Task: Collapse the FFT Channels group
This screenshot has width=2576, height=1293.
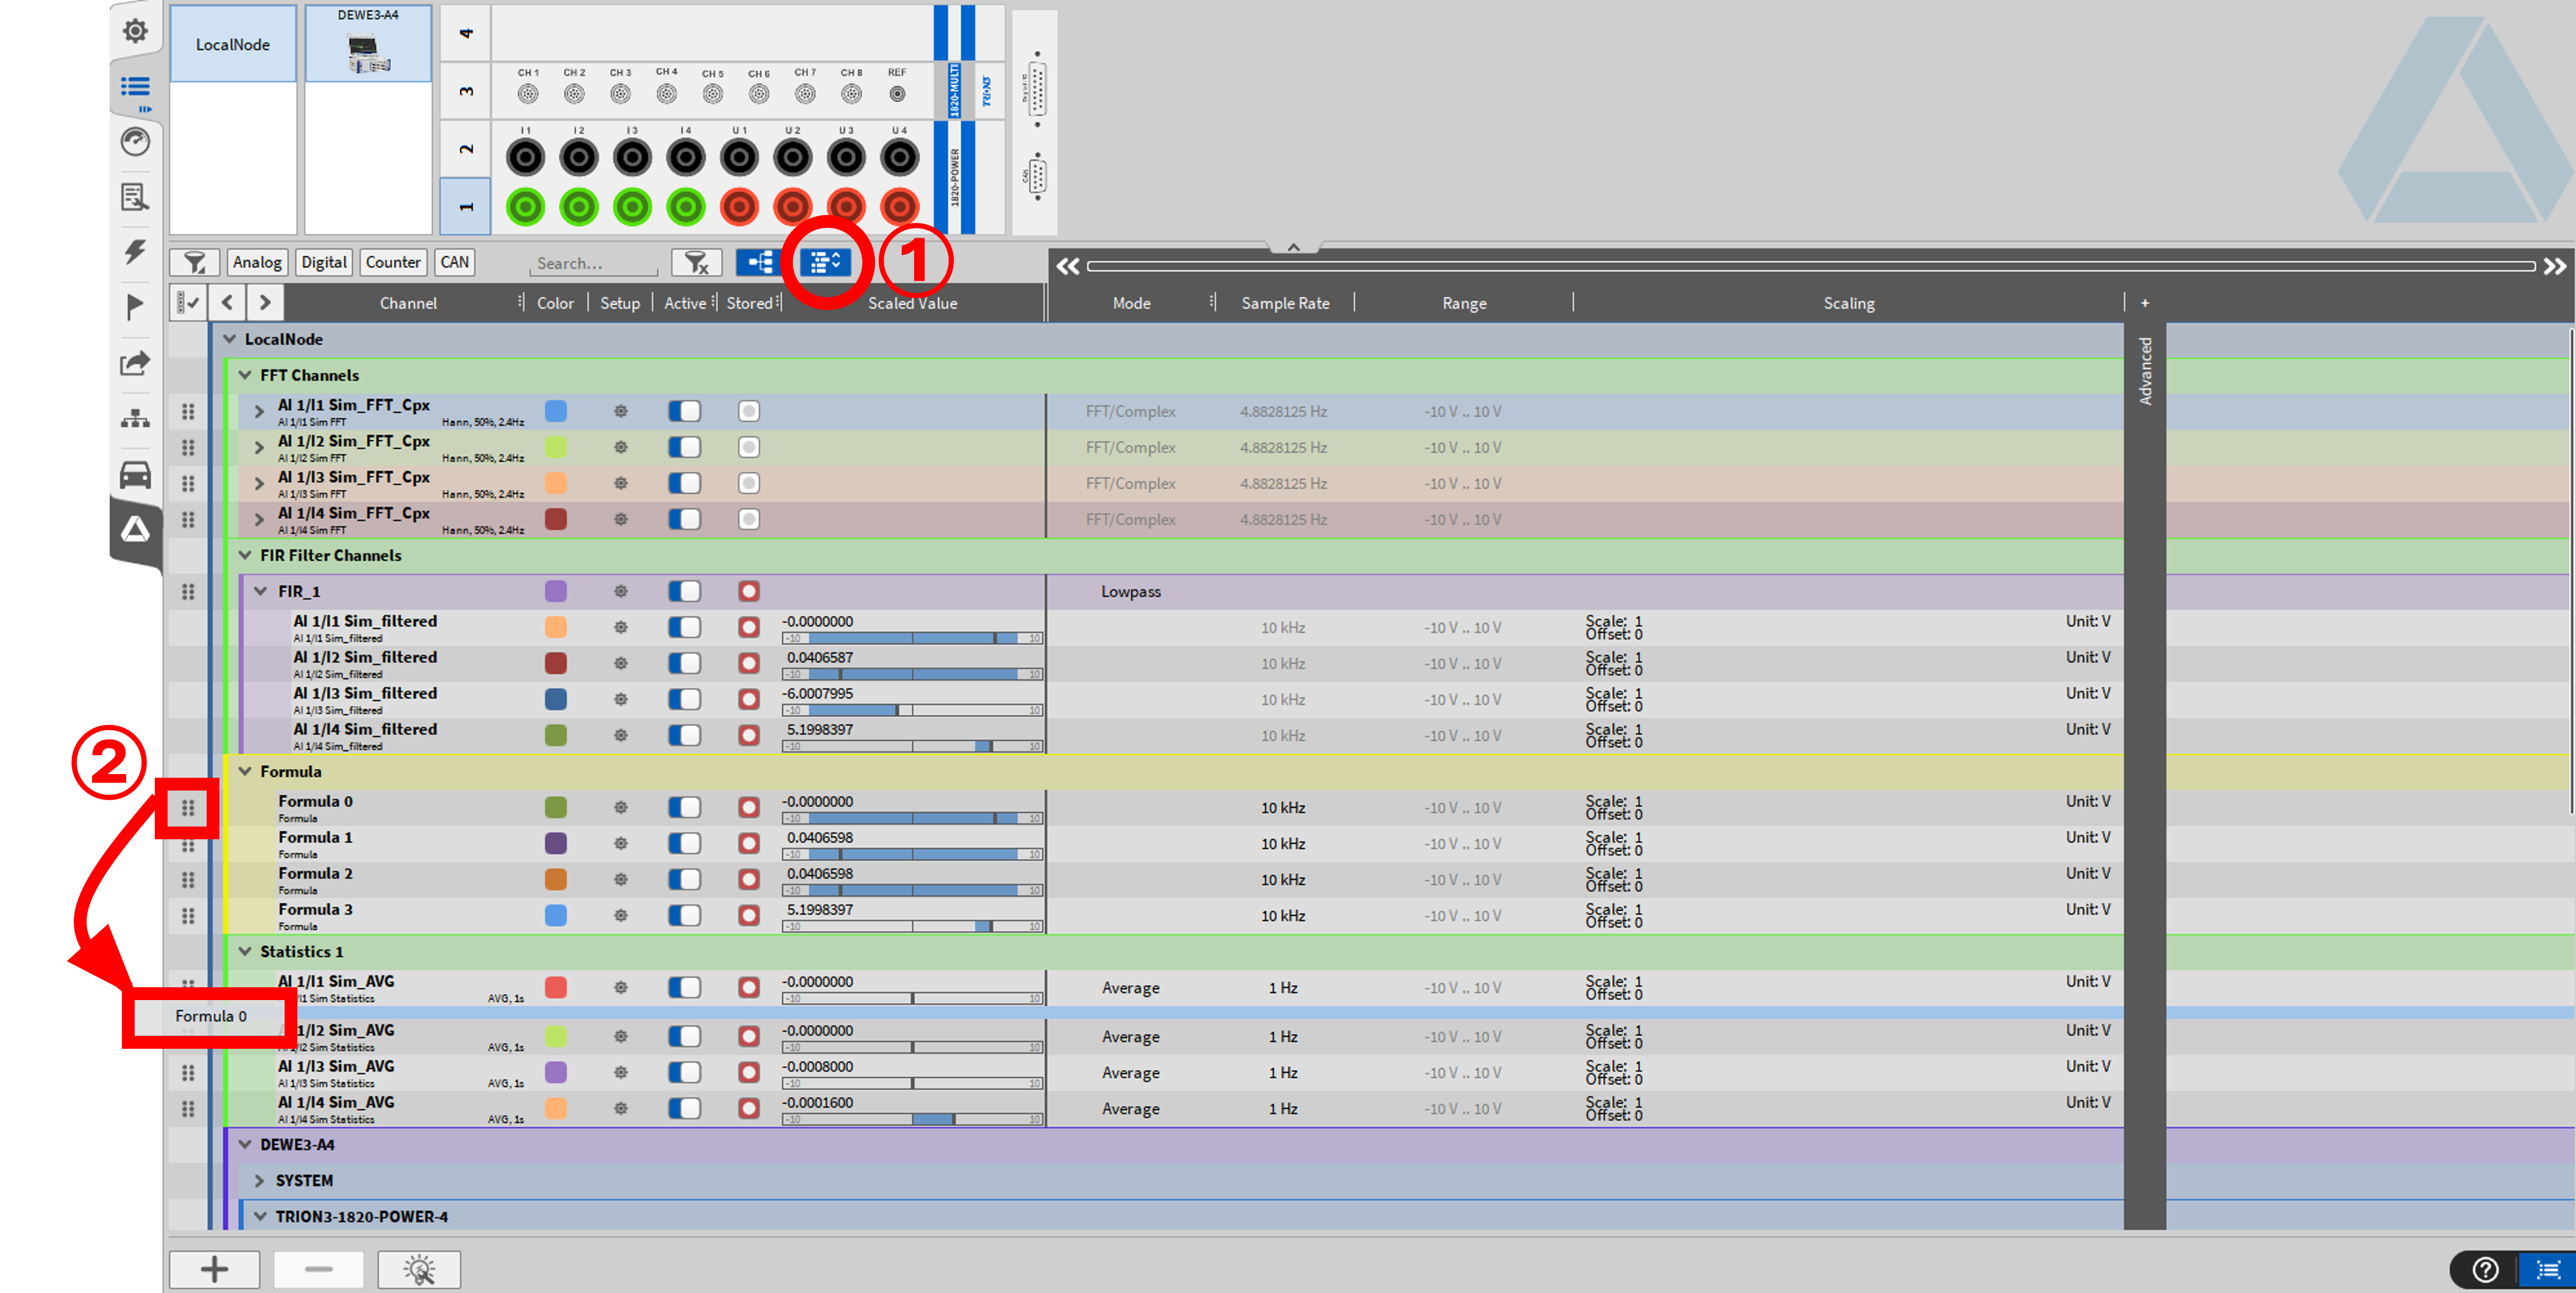Action: 245,376
